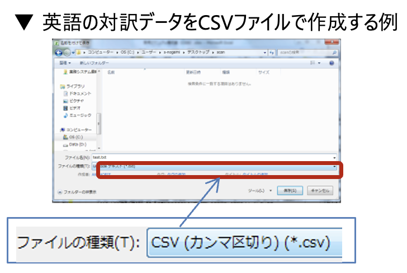Image resolution: width=407 pixels, height=273 pixels.
Task: Sort by 更新日時 column header
Action: [193, 72]
